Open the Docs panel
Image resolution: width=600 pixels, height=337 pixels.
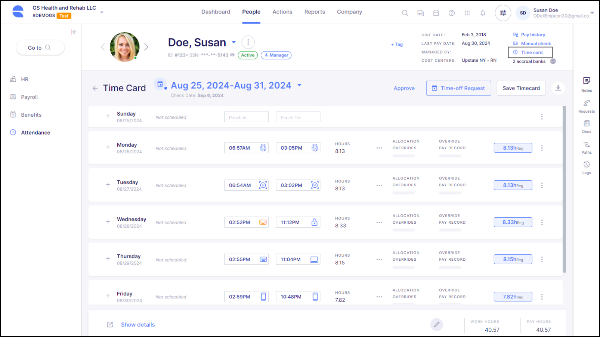pos(586,126)
